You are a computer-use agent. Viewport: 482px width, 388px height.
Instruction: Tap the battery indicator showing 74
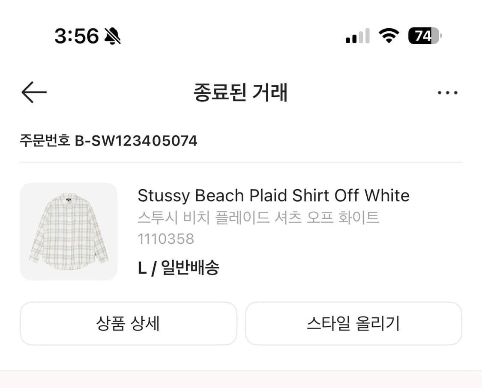424,37
